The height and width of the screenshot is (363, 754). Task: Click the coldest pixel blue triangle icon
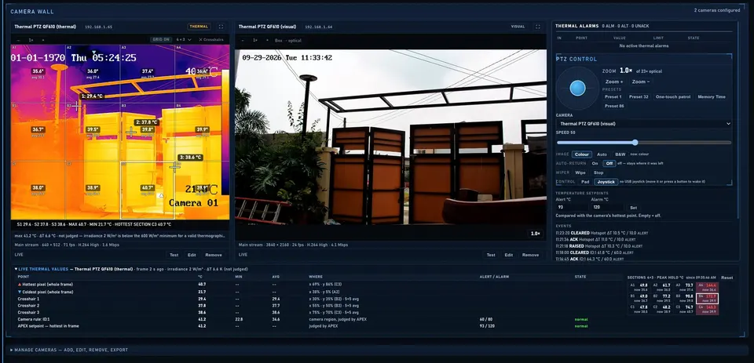pyautogui.click(x=20, y=292)
